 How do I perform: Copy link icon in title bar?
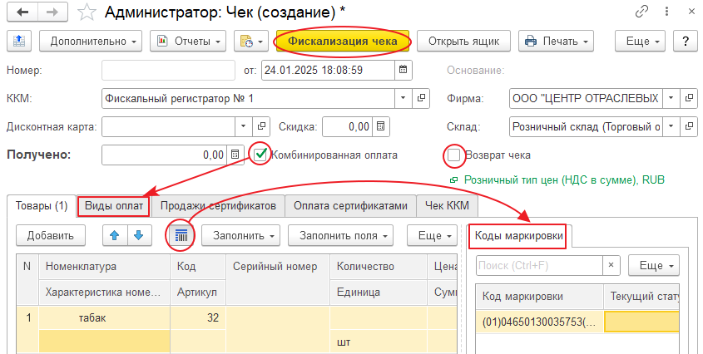click(641, 13)
